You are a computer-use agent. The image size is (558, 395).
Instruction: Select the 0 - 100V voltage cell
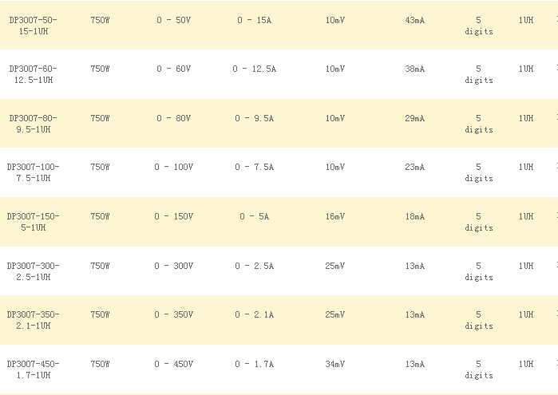coord(174,168)
